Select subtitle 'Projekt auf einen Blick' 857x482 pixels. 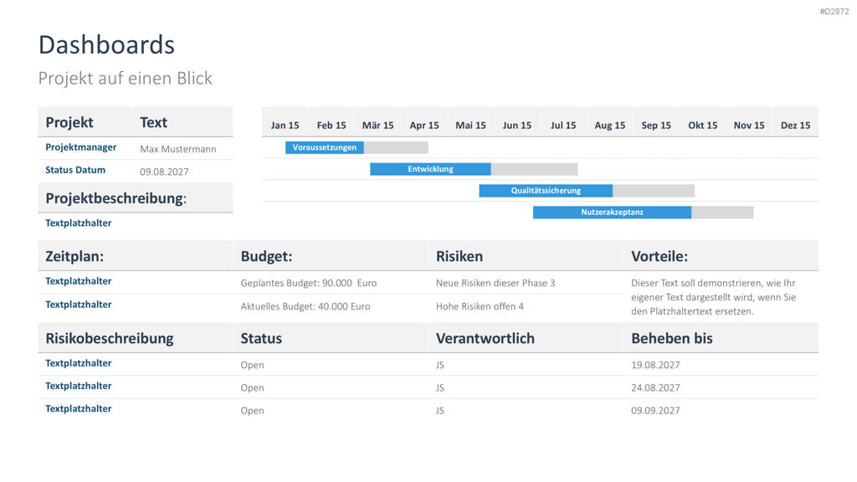click(126, 78)
